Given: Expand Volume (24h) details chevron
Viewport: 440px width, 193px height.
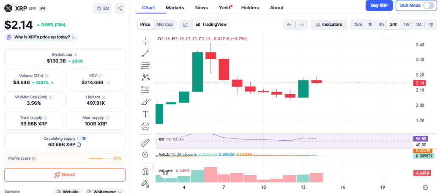Looking at the screenshot, I should pos(52,83).
